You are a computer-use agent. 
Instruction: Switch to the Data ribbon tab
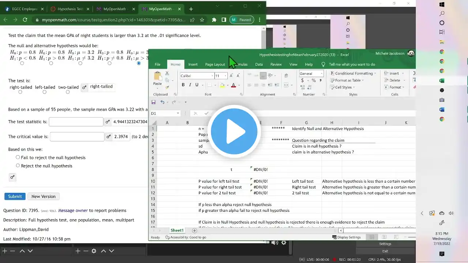pyautogui.click(x=259, y=64)
